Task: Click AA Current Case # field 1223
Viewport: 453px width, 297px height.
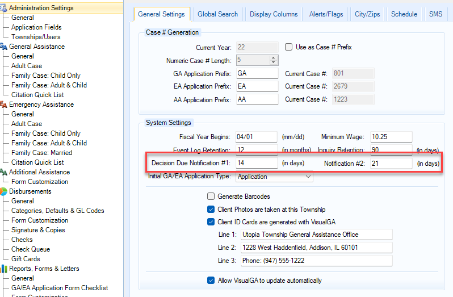Action: pos(353,99)
